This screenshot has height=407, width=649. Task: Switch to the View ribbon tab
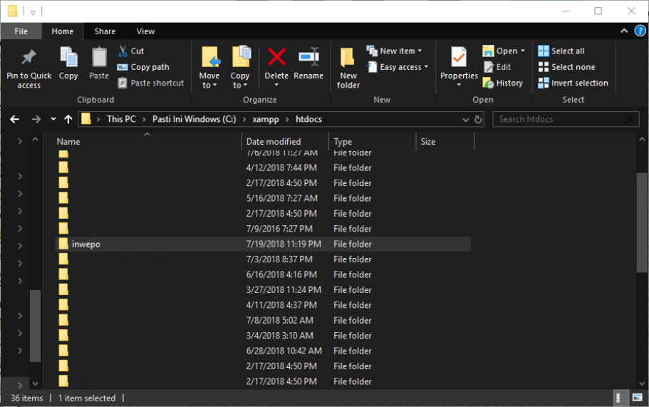145,31
